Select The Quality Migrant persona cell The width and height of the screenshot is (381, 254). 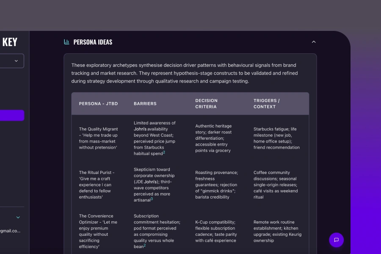click(98, 138)
